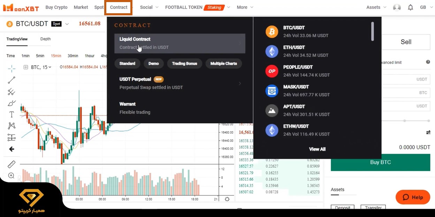Switch to the 1hour timeframe
The image size is (435, 217).
pyautogui.click(x=89, y=56)
